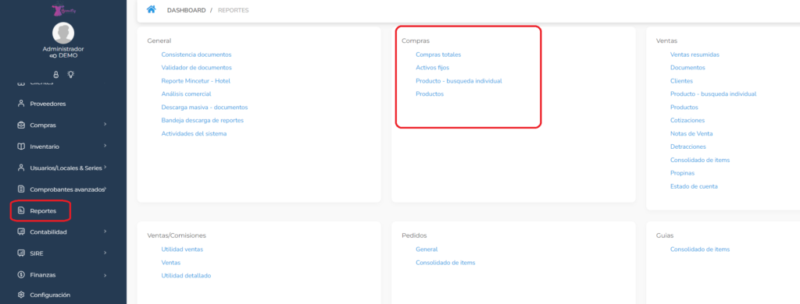
Task: Expand the SIRE sidebar chevron
Action: [105, 253]
